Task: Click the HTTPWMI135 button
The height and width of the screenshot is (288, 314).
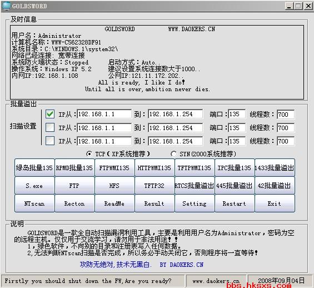Action: coord(154,168)
